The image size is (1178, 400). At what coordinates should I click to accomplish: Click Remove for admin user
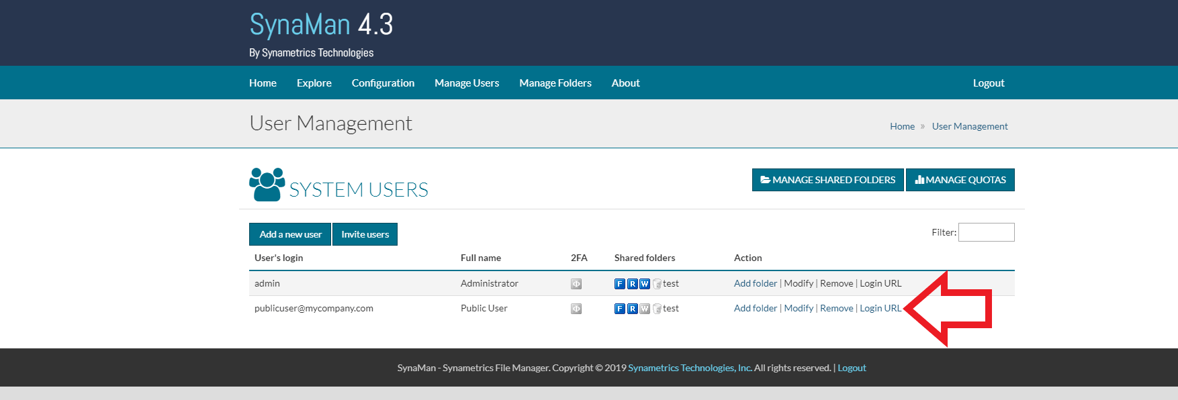coord(837,283)
